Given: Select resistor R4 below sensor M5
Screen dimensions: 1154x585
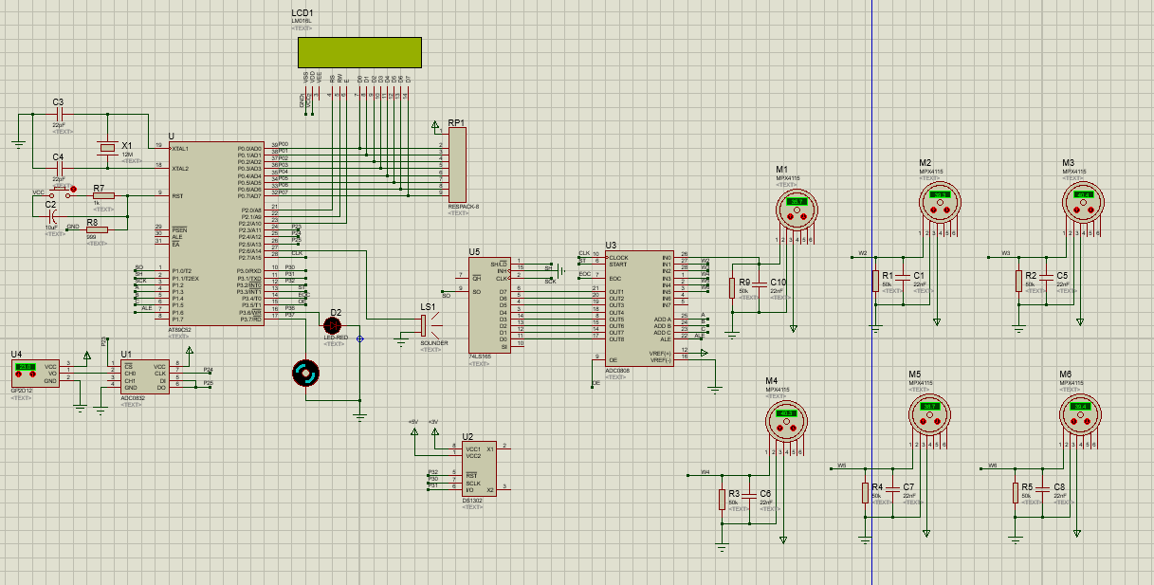Looking at the screenshot, I should click(865, 492).
